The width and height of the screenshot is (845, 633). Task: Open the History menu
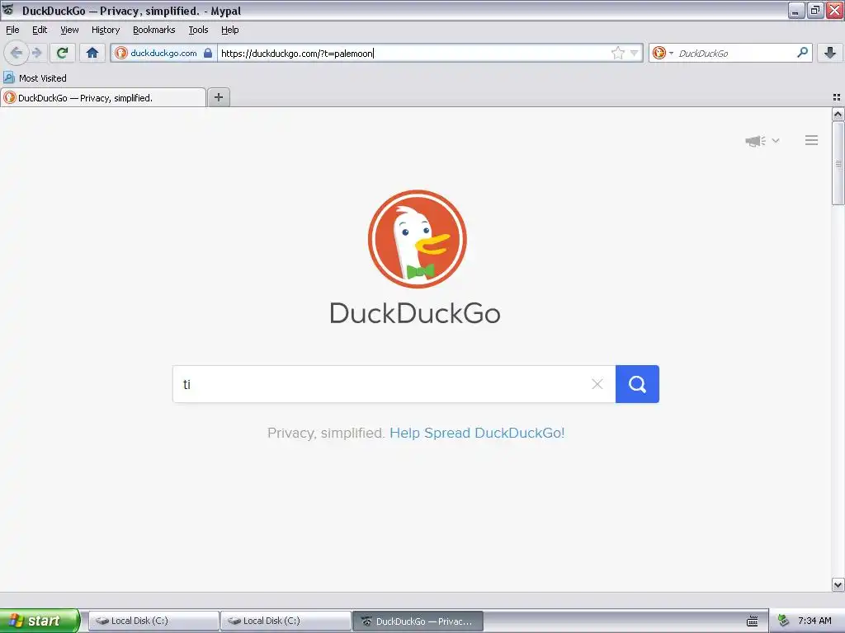pos(106,30)
